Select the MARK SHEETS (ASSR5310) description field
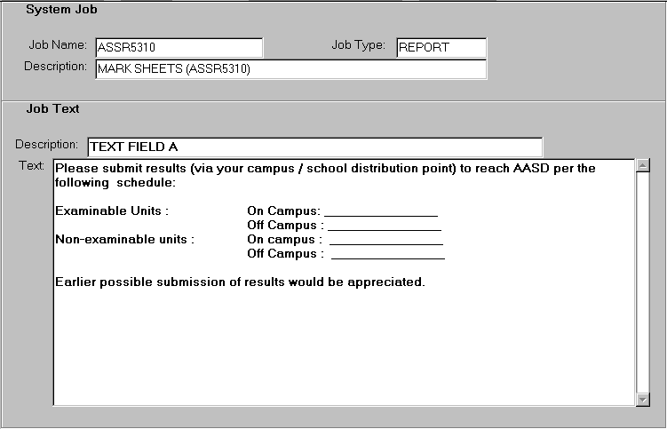Viewport: 667px width, 429px height. tap(290, 68)
